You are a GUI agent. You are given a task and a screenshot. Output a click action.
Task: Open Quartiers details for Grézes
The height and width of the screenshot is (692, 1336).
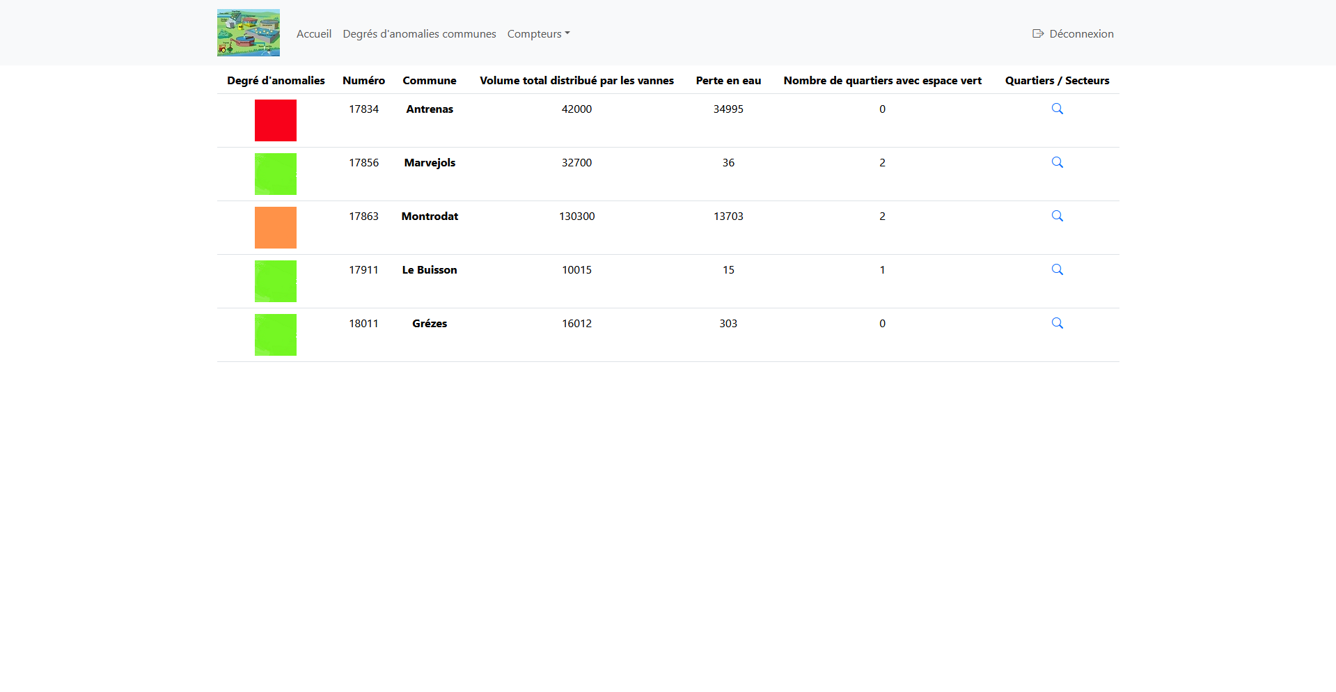[x=1057, y=323]
